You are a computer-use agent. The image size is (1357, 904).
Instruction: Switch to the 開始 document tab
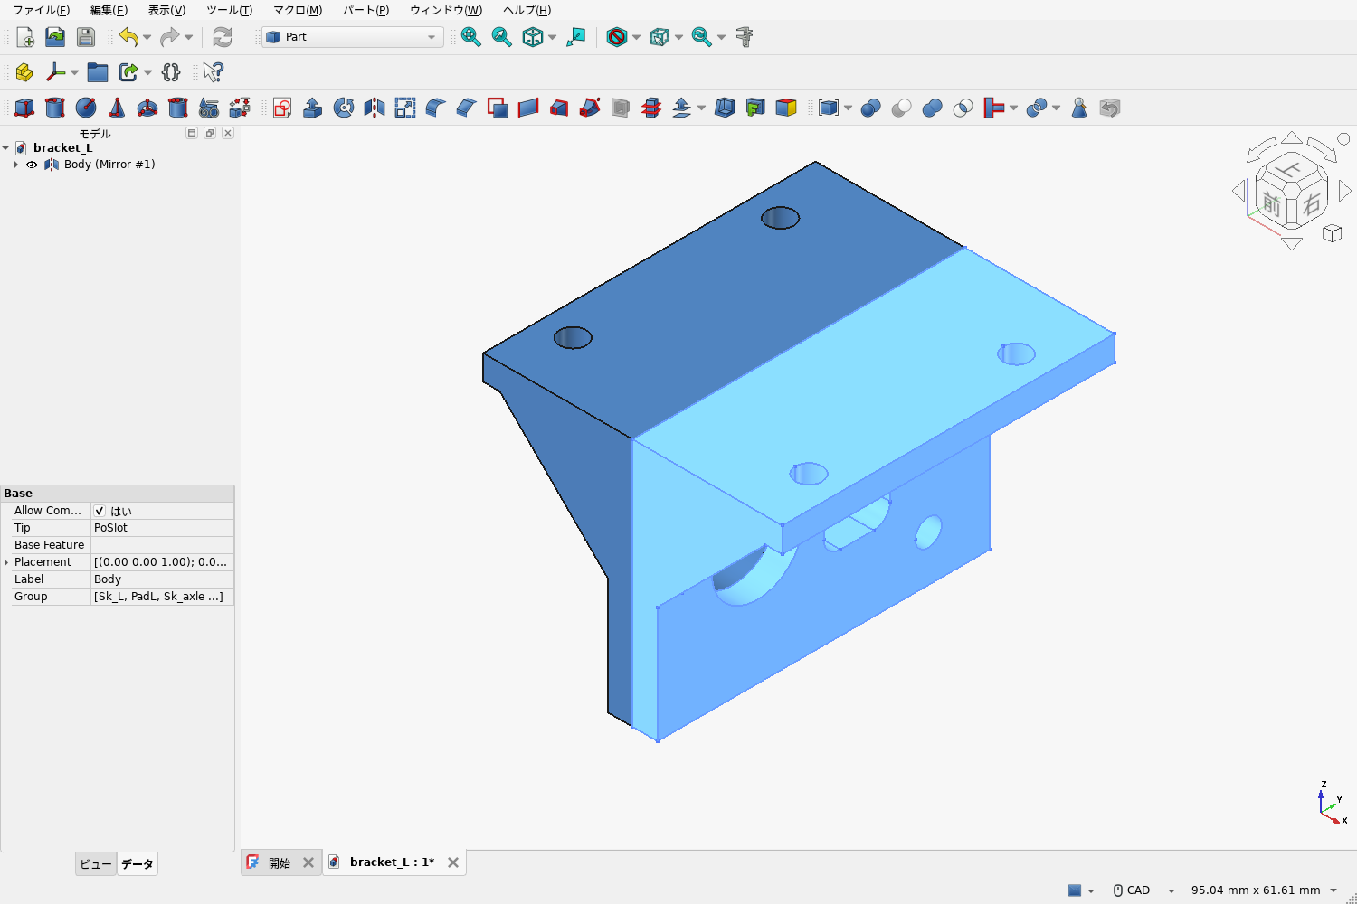pos(280,862)
